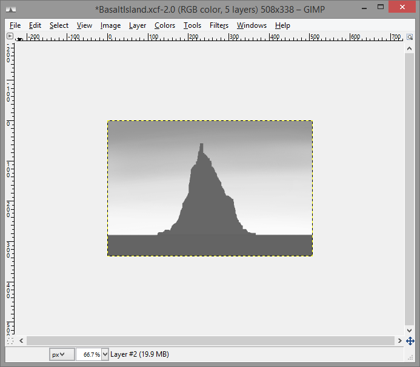Click the horizontal scrollbar track
The height and width of the screenshot is (367, 420).
tap(210, 341)
